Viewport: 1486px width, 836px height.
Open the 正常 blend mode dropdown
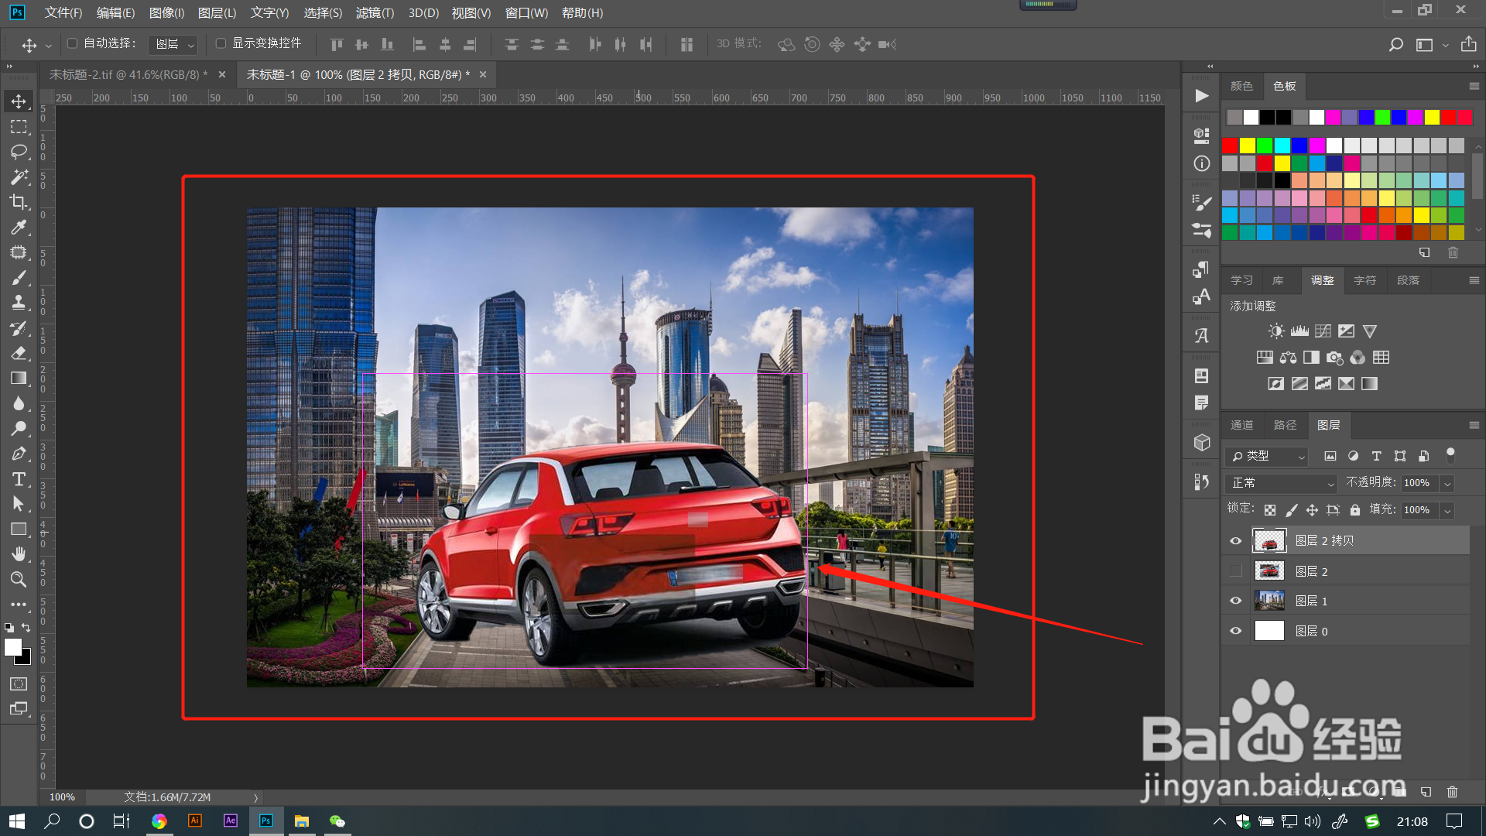point(1281,483)
